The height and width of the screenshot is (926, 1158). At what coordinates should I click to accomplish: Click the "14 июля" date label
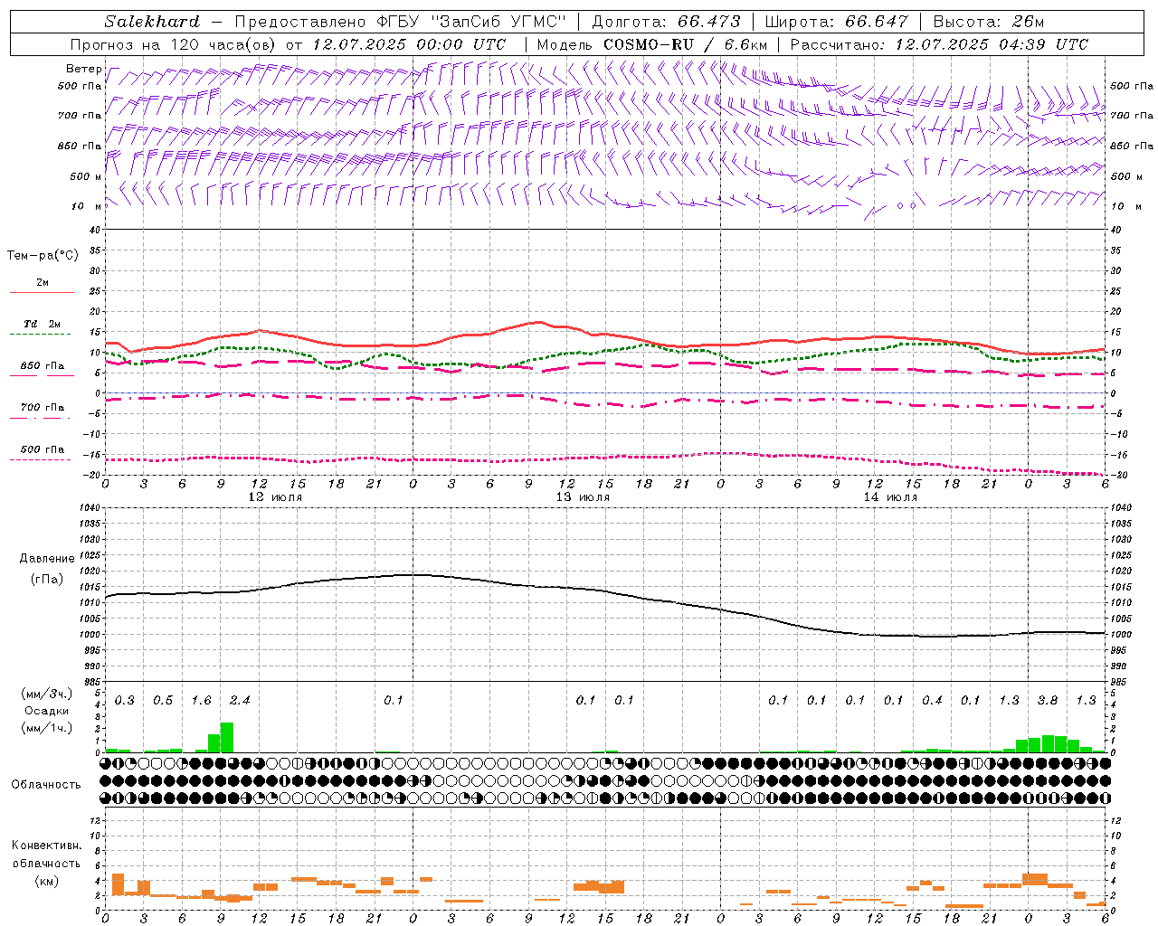click(x=890, y=497)
